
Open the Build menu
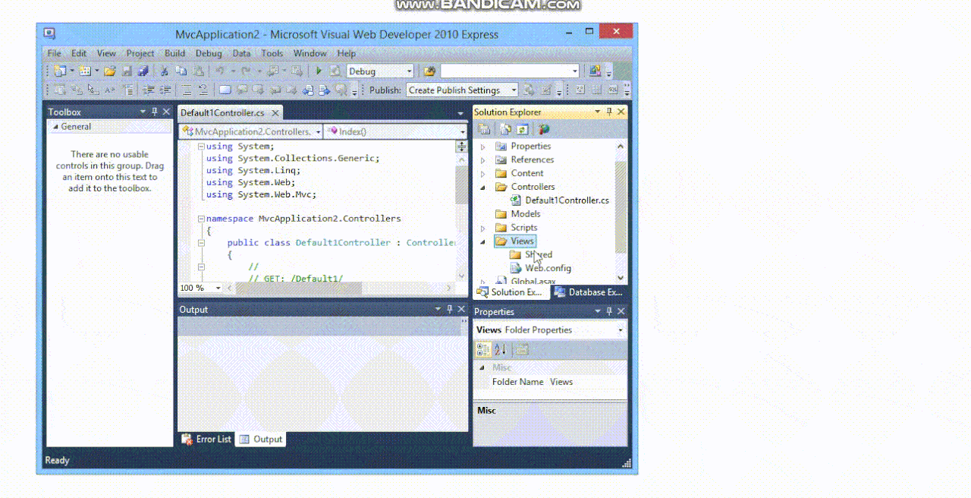(x=174, y=53)
